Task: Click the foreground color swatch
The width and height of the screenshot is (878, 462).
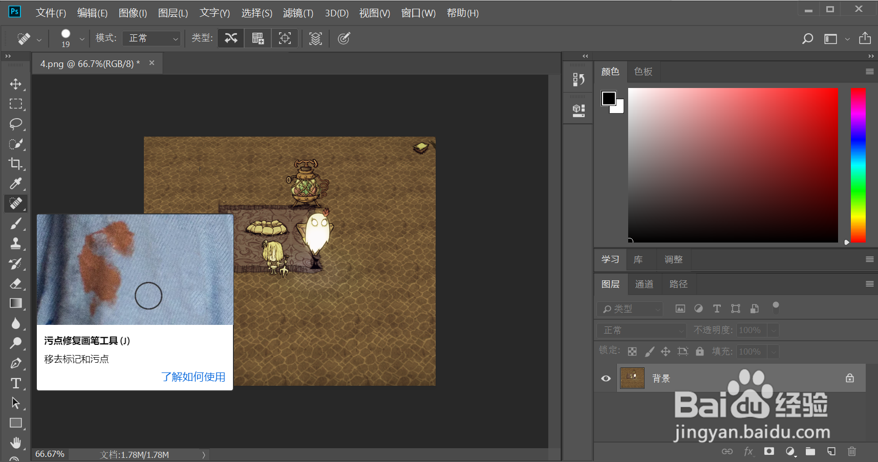Action: coord(609,98)
